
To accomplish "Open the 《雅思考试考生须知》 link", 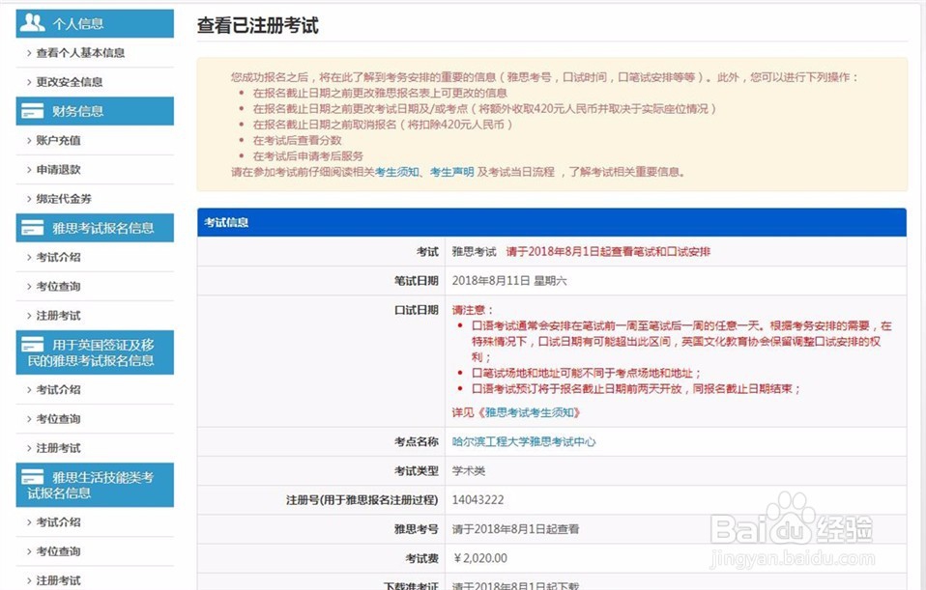I will pos(528,412).
